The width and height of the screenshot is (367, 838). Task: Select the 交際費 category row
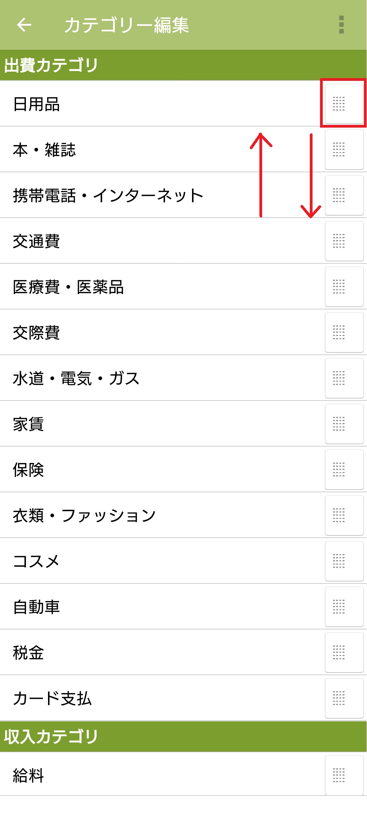[x=36, y=333]
